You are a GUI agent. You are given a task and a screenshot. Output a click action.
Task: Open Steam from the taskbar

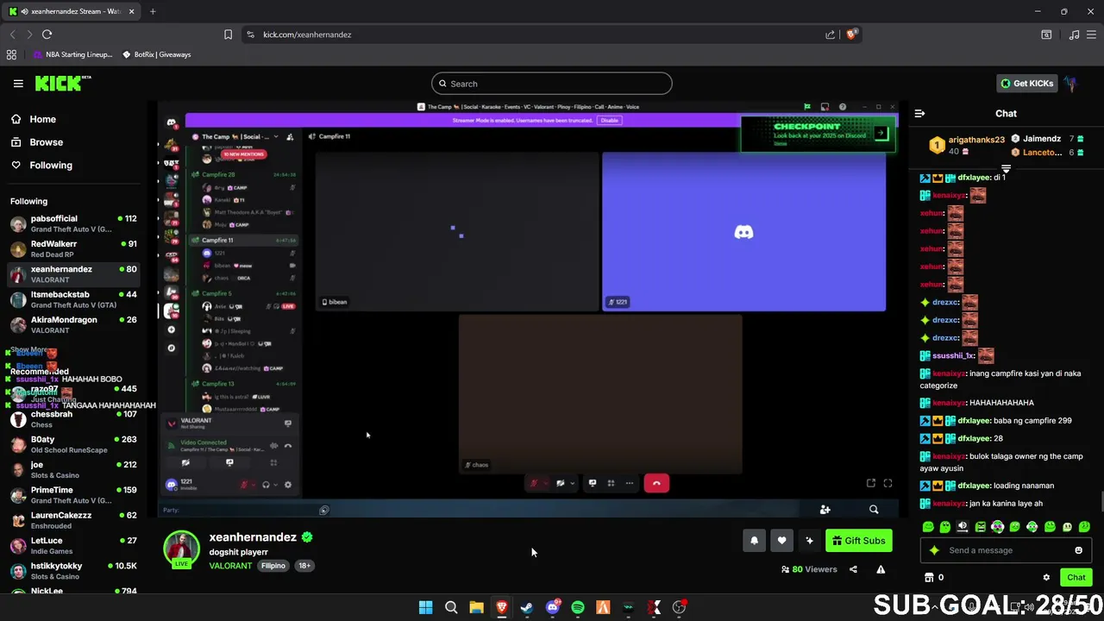coord(527,607)
